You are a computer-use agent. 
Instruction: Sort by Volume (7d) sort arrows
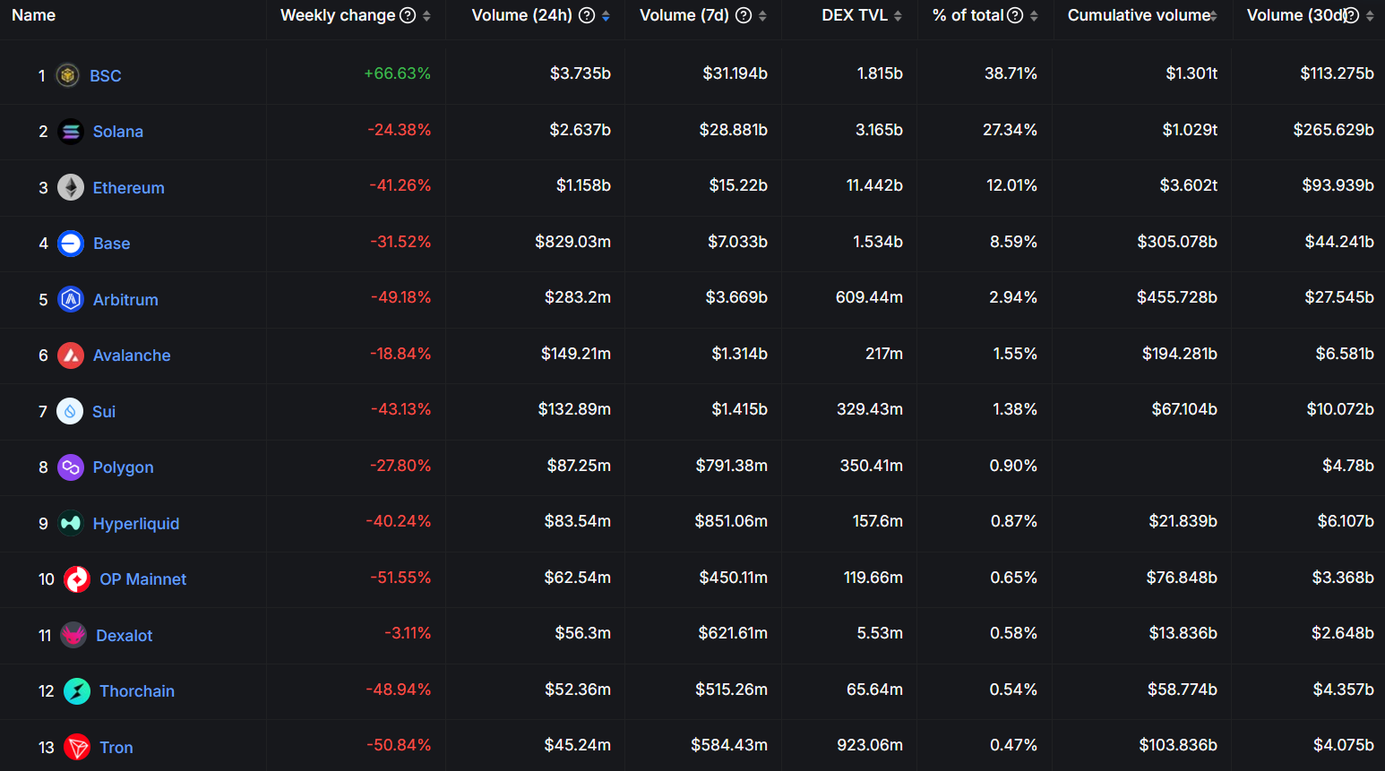pos(762,16)
